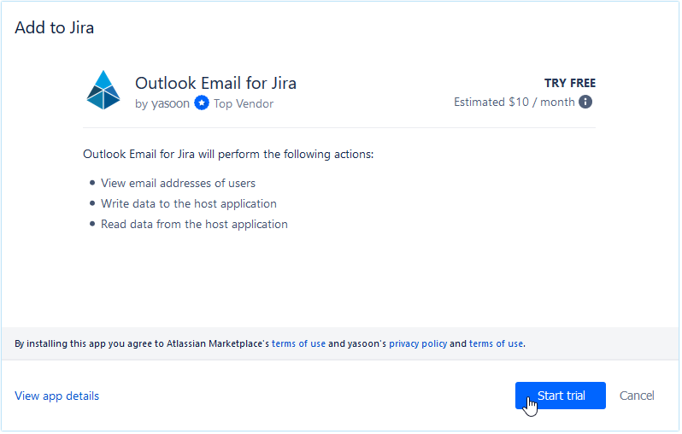Open yasoon's privacy policy link

tap(418, 343)
